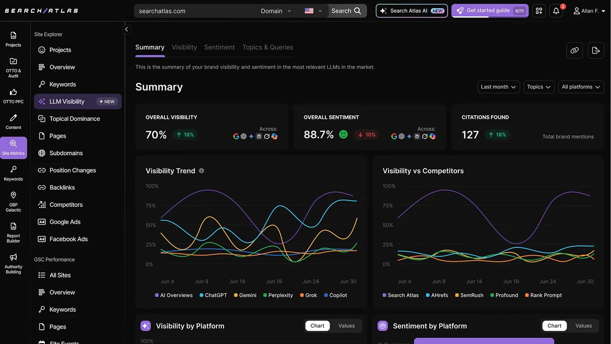Open GBP Galactic from the rail
Image resolution: width=611 pixels, height=344 pixels.
13,202
